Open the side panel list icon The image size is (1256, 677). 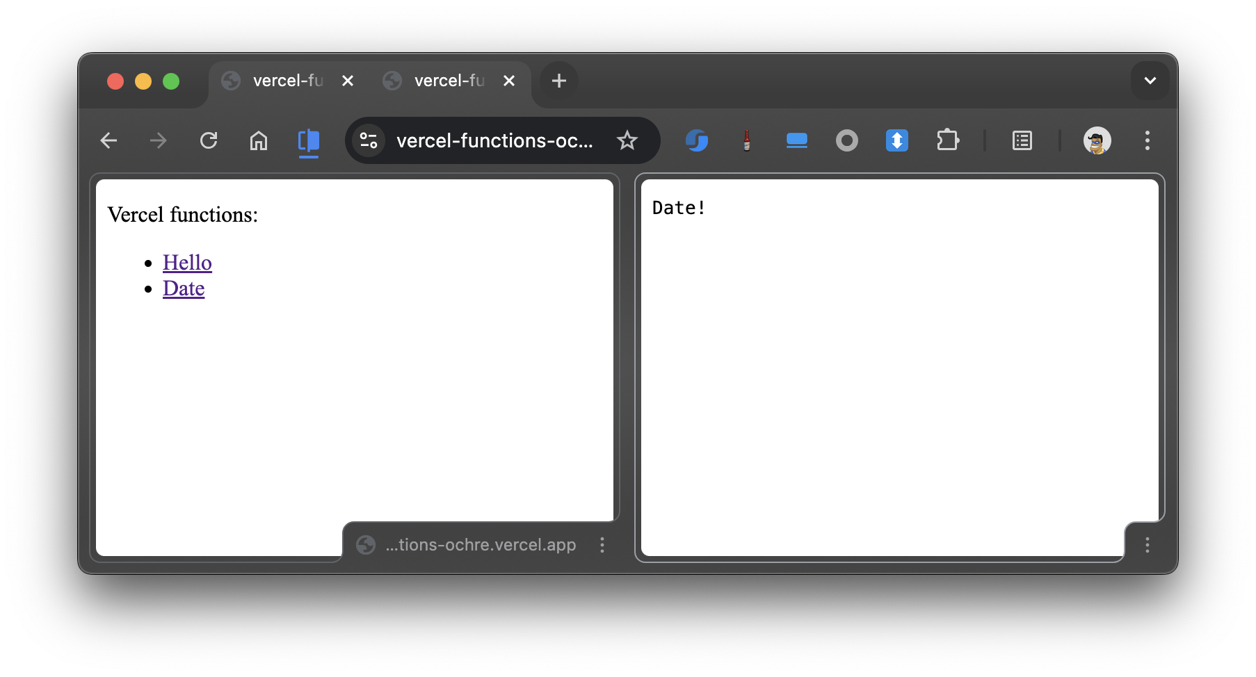(1022, 140)
